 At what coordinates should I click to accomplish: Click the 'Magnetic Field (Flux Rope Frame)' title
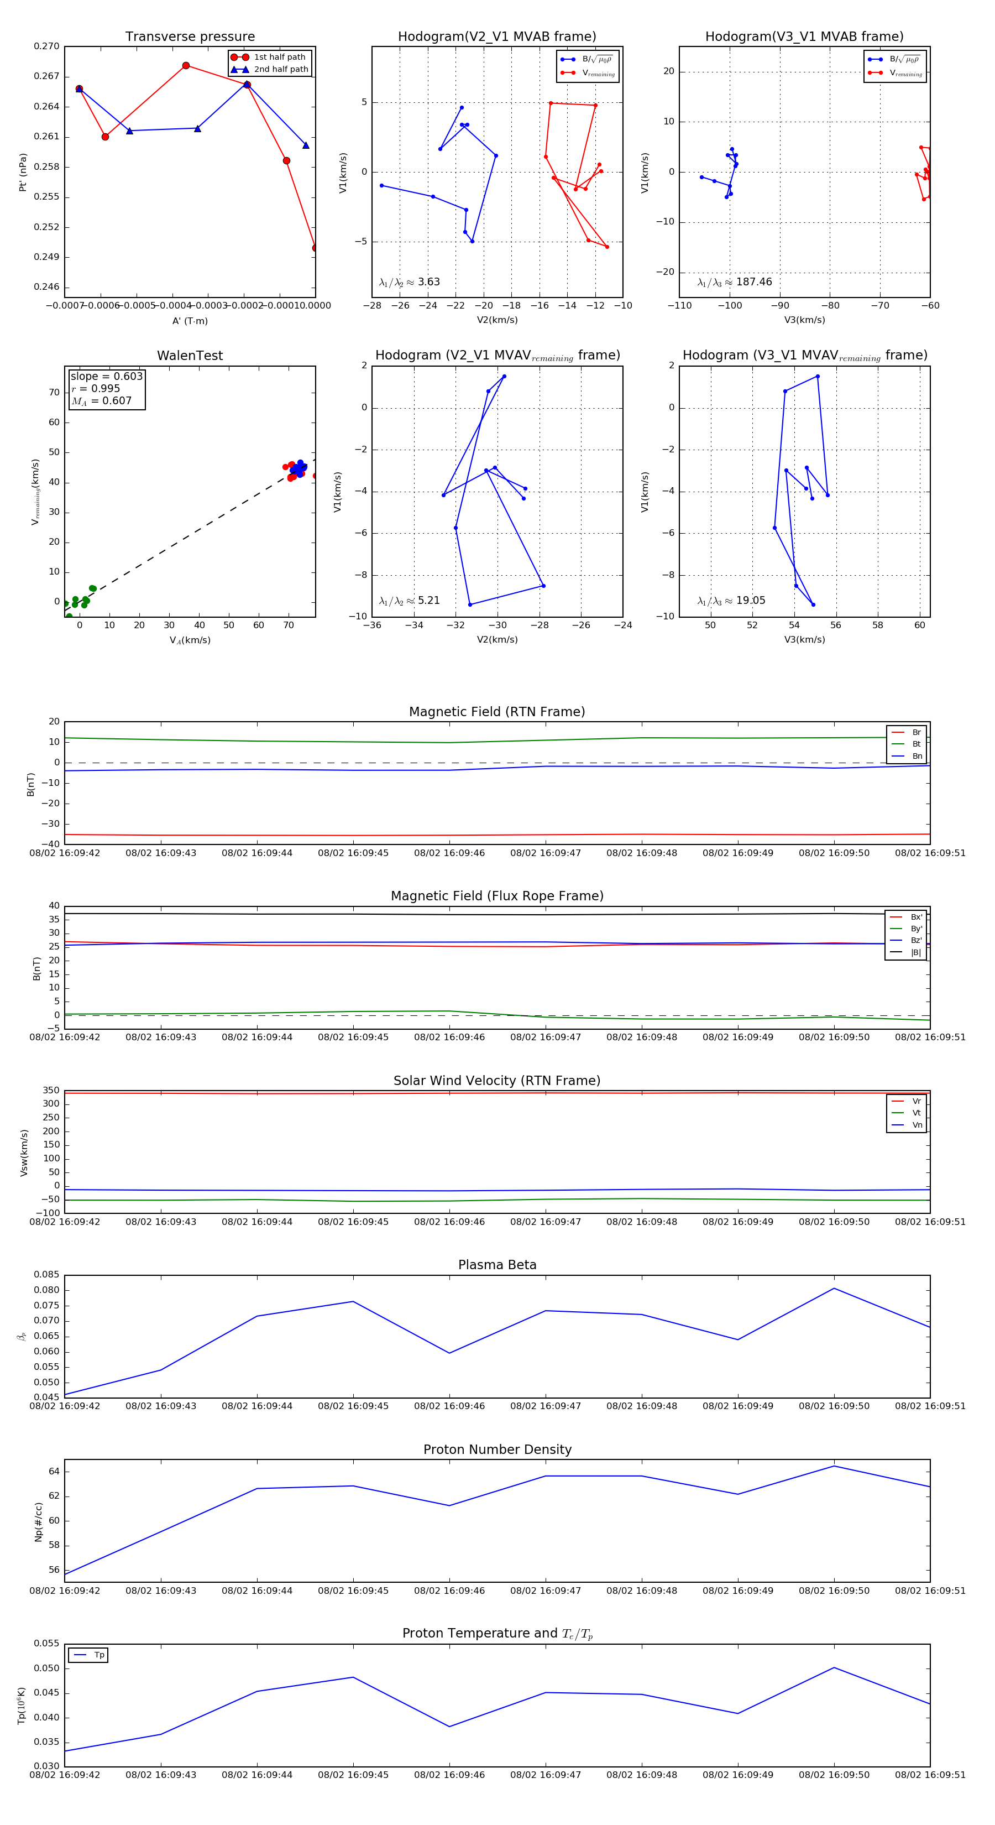497,896
